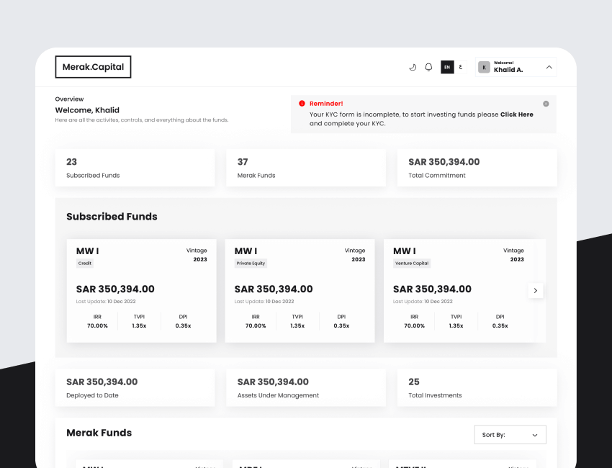Click Vintage 2023 on the Venture Capital card
Screen dimensions: 612x468
(513, 255)
